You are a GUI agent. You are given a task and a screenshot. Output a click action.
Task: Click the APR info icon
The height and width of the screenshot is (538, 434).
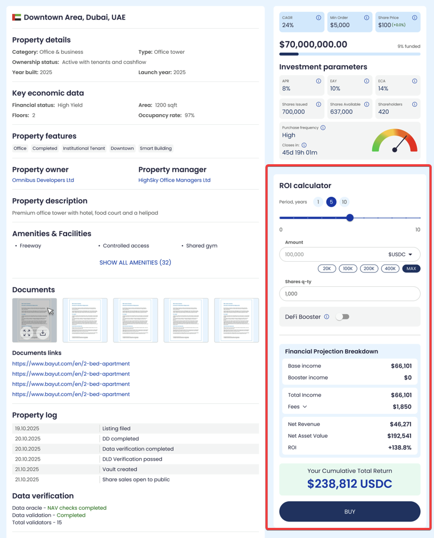[x=318, y=81]
